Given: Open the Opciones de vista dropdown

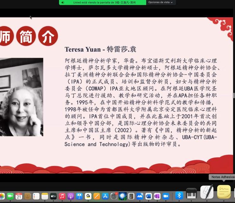Looking at the screenshot, I should click(x=160, y=3).
